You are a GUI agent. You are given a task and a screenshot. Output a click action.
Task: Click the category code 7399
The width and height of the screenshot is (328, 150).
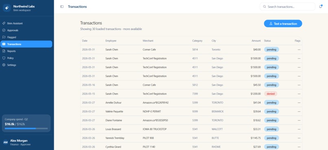[x=195, y=94]
